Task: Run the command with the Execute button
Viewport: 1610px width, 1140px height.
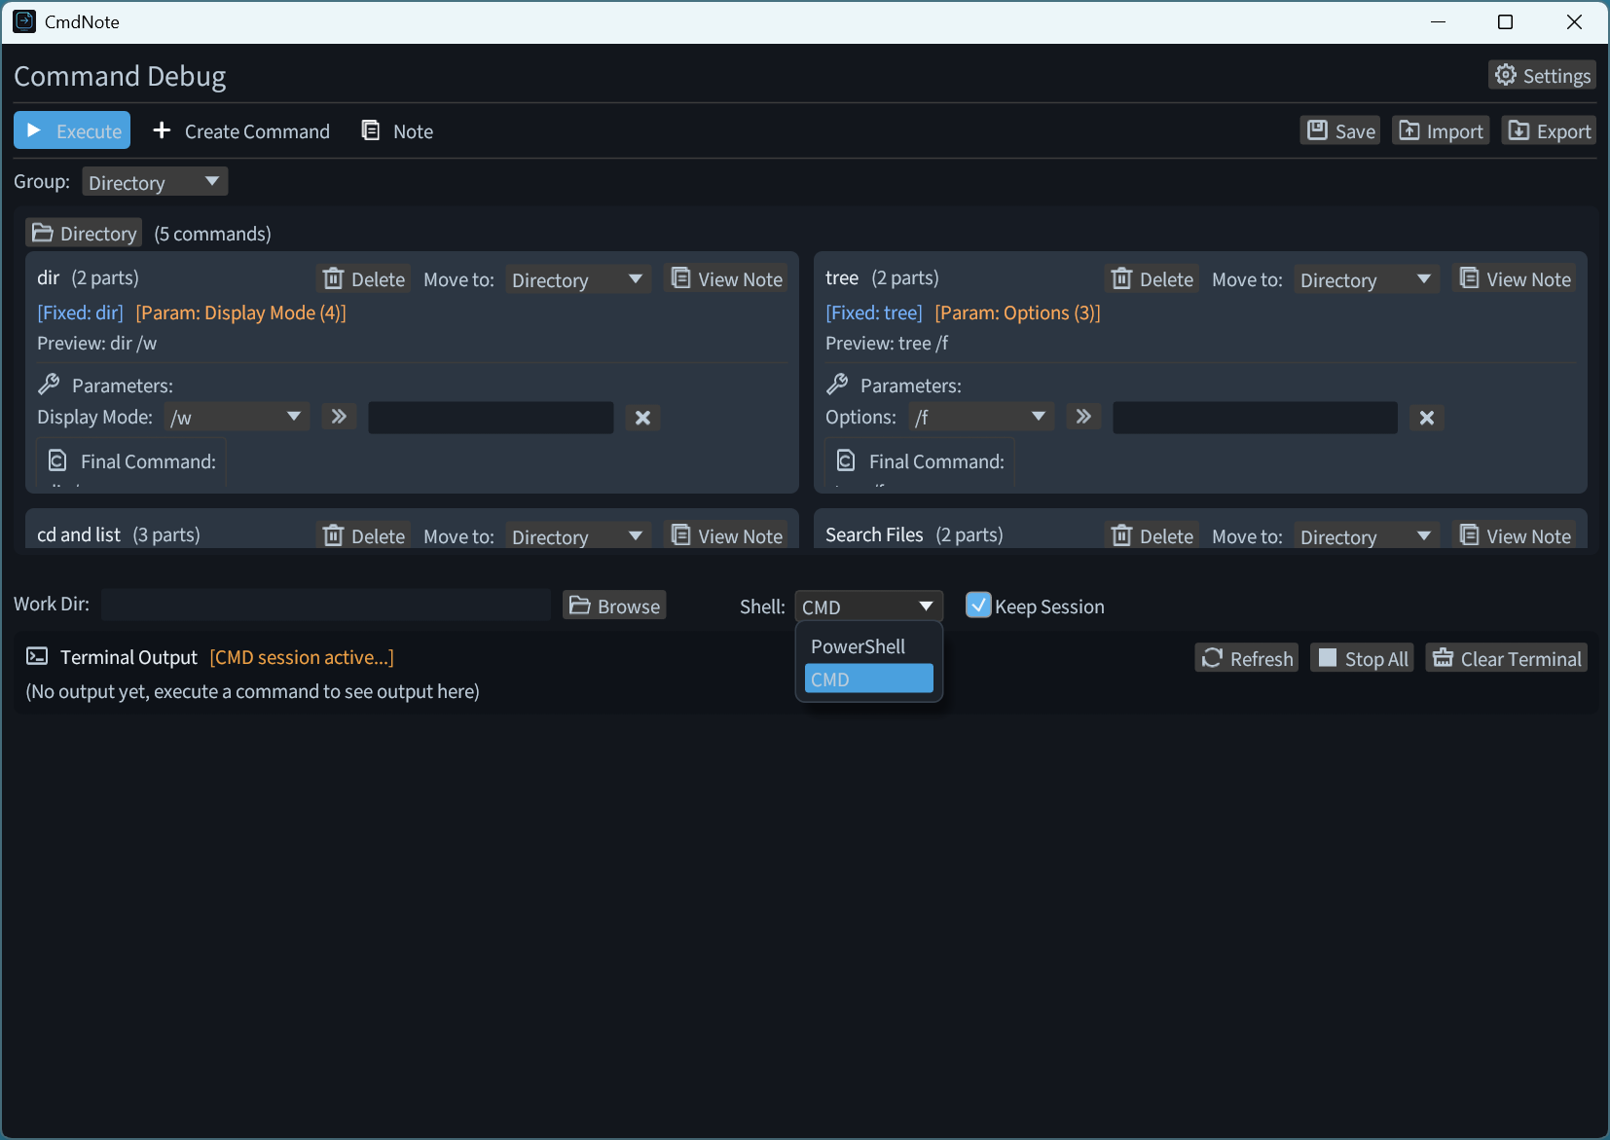Action: click(x=72, y=131)
